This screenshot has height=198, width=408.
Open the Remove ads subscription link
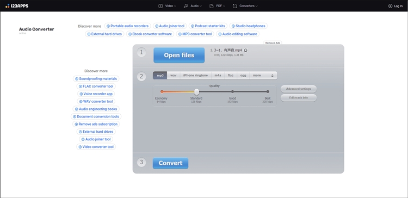click(96, 124)
